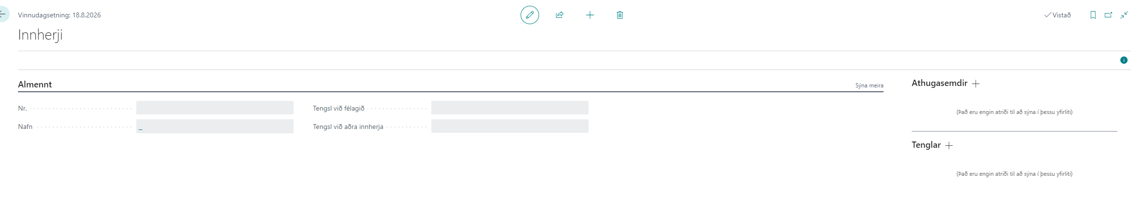Image resolution: width=1131 pixels, height=198 pixels.
Task: Bookmark this Innherji page
Action: 1093,15
